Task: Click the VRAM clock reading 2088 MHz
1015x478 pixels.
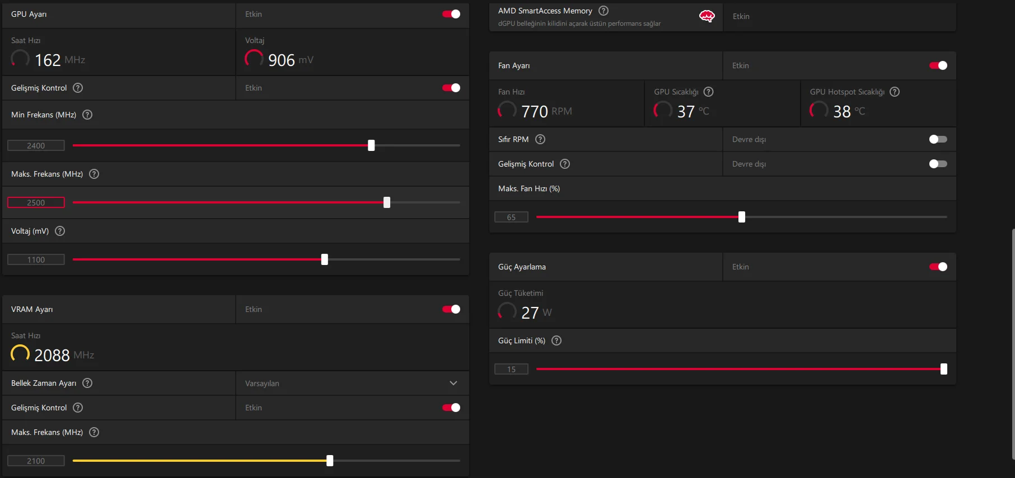Action: pos(64,355)
